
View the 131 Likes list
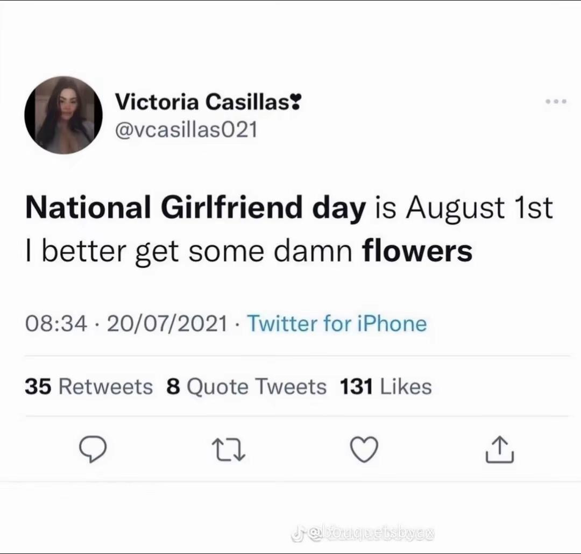(386, 387)
